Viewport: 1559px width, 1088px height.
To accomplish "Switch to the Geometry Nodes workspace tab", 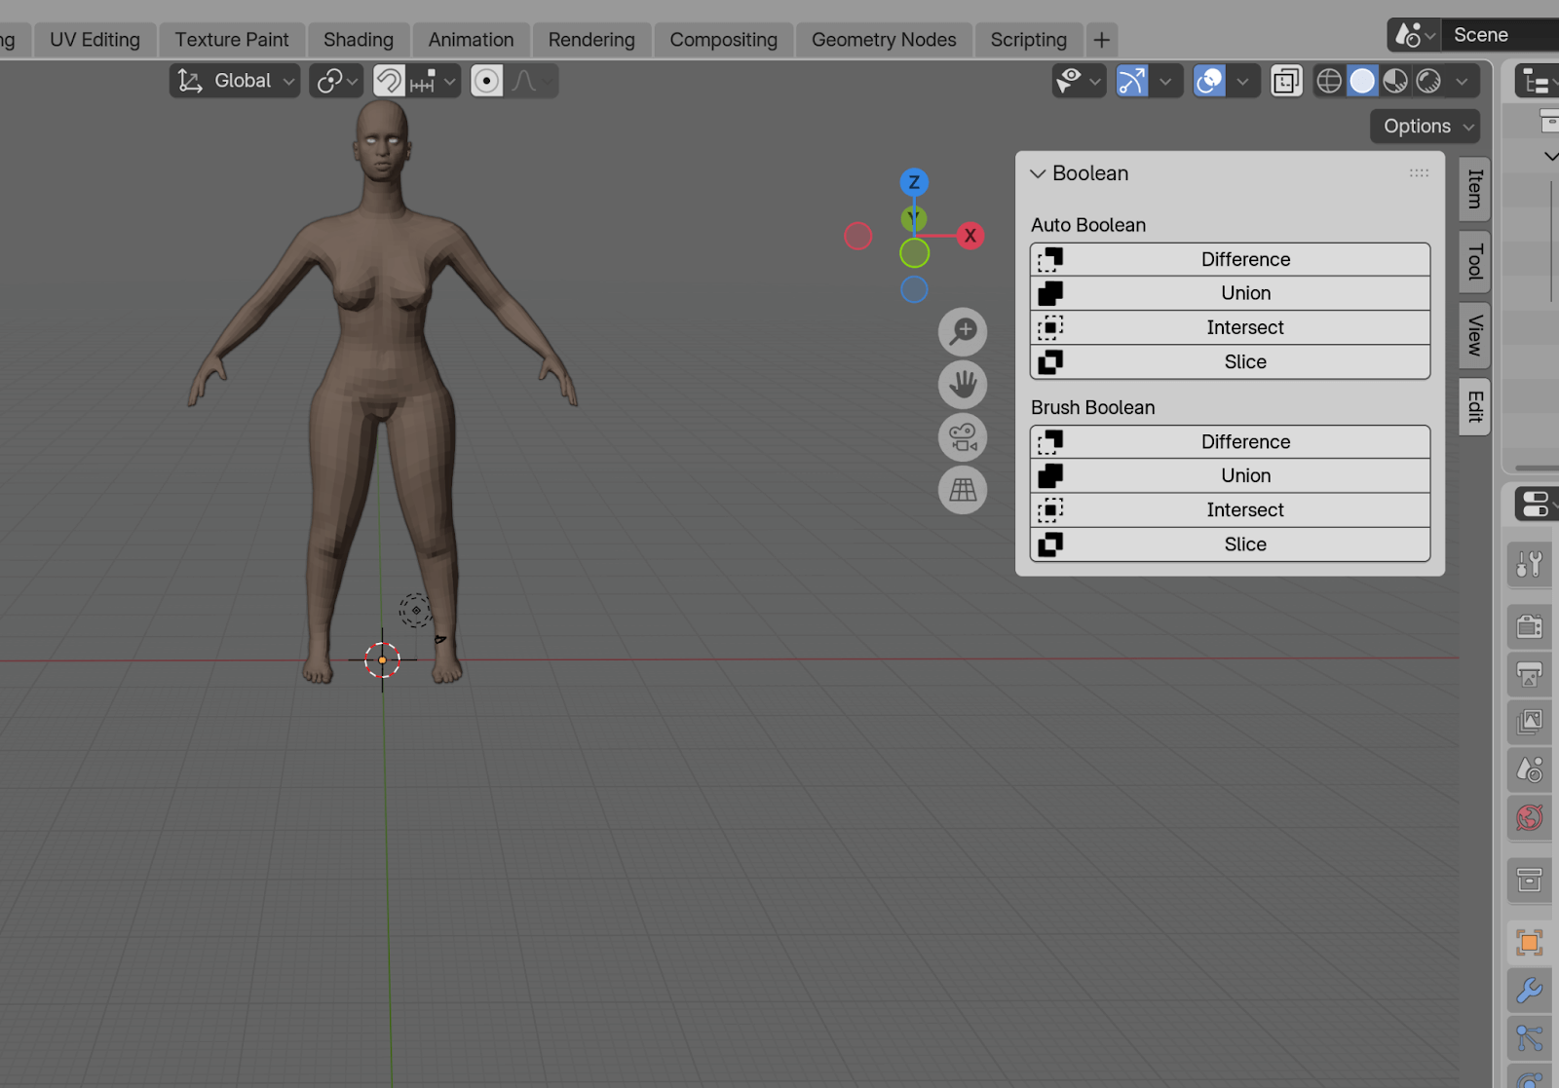I will click(x=884, y=40).
